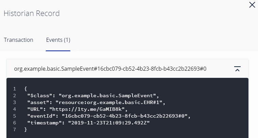Click the opening brace on line 1

26,89
